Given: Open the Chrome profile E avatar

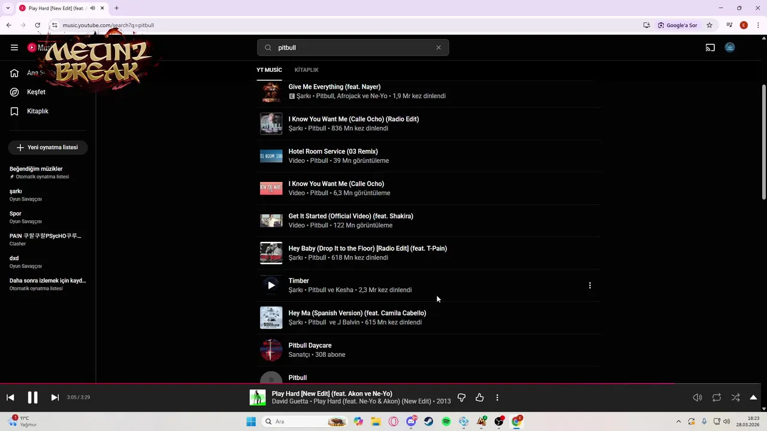Looking at the screenshot, I should 744,25.
